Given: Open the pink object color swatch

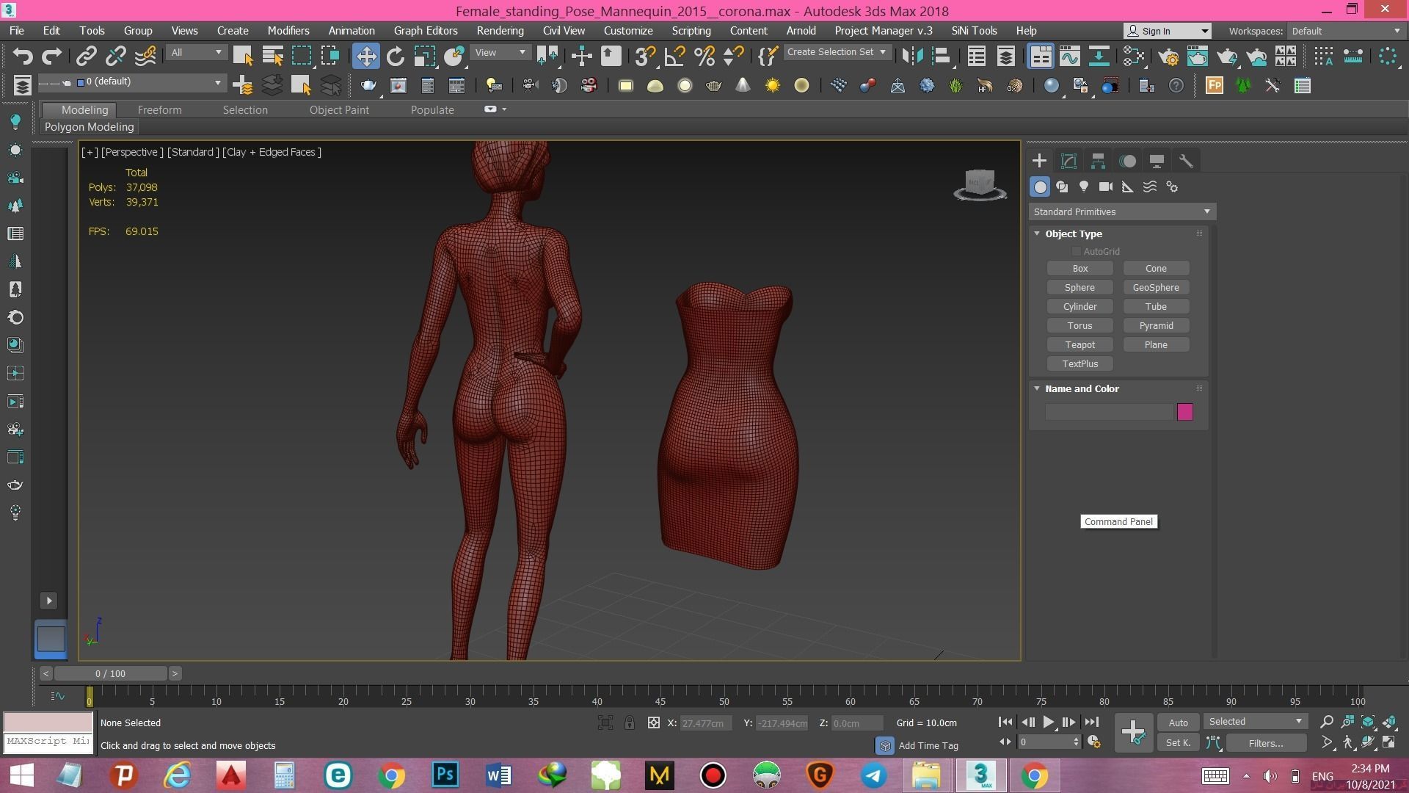Looking at the screenshot, I should (1184, 412).
